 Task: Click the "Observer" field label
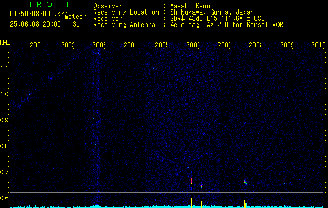click(x=108, y=6)
